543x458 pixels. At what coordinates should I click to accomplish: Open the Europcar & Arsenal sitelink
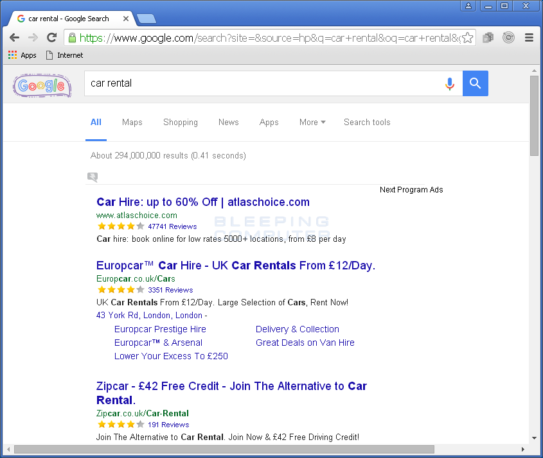pyautogui.click(x=158, y=343)
